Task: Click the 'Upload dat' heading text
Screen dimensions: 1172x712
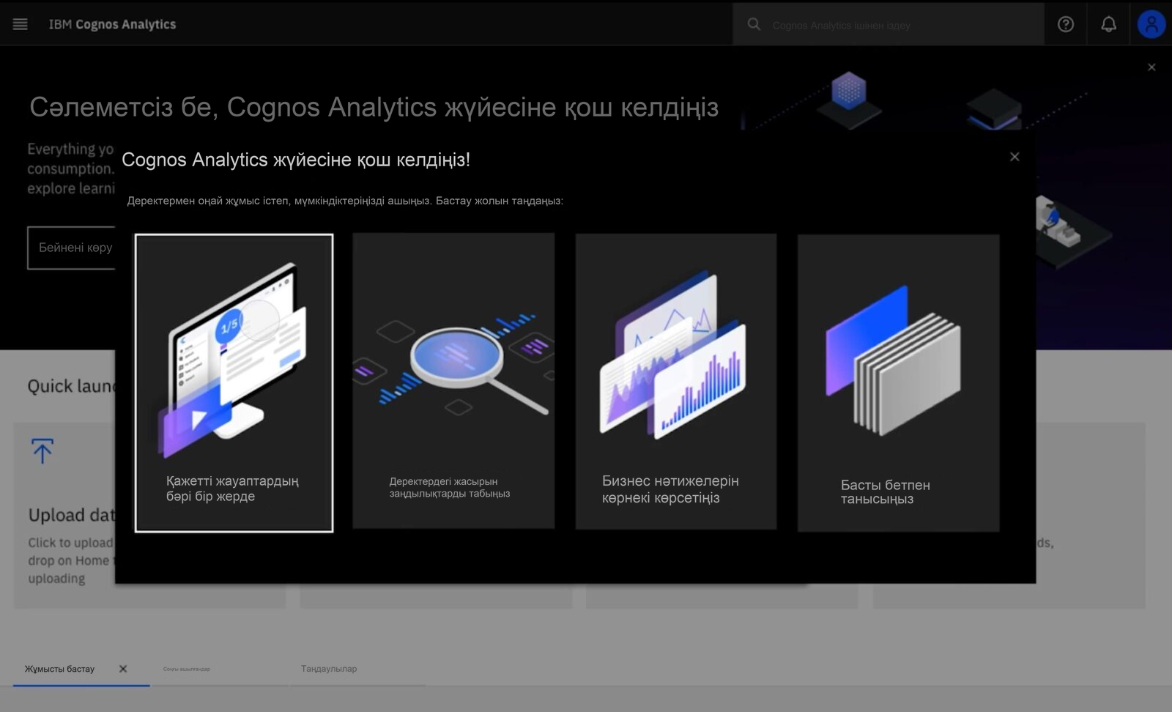Action: click(x=72, y=515)
